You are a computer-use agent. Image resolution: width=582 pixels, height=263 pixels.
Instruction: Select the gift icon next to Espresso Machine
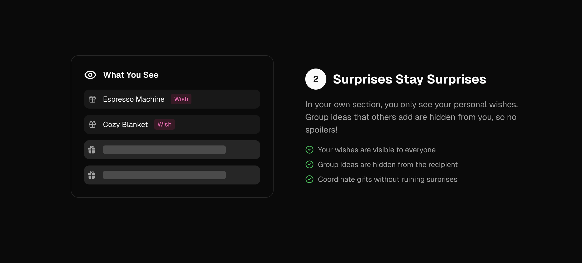[92, 99]
